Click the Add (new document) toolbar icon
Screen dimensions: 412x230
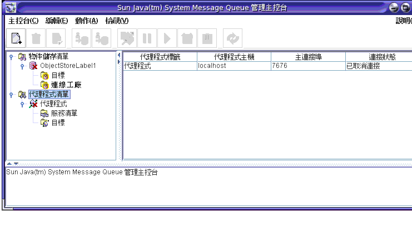tap(16, 38)
